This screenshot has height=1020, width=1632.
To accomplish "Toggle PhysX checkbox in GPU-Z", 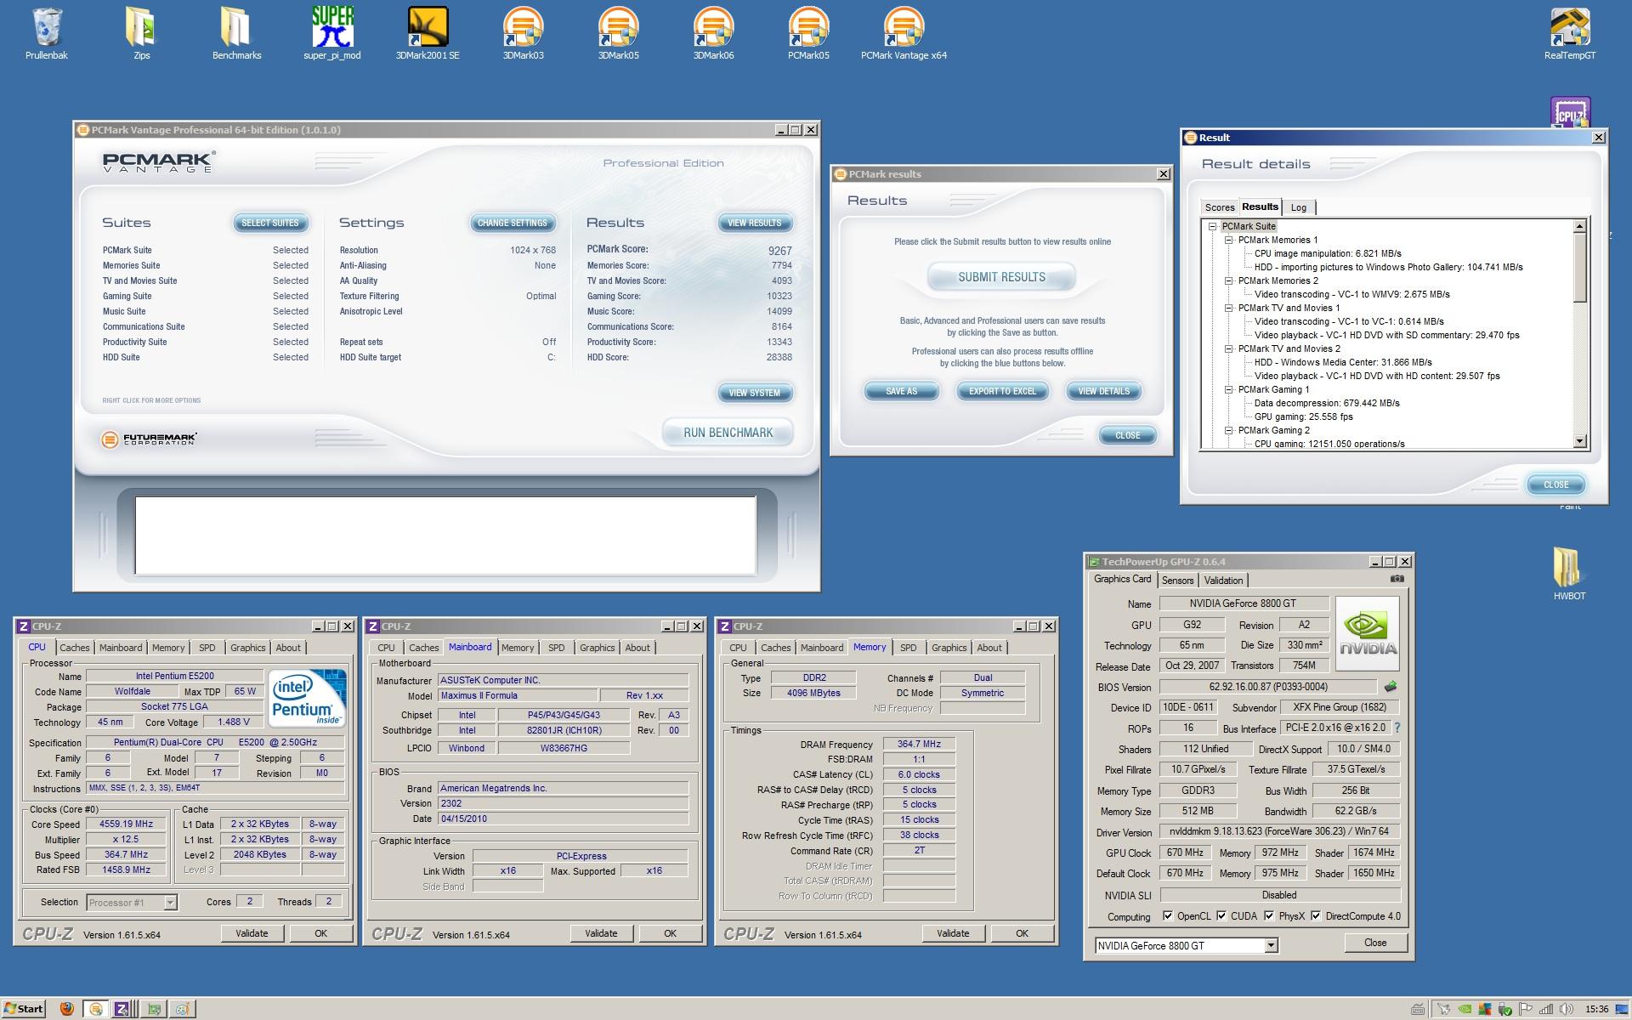I will (x=1269, y=915).
